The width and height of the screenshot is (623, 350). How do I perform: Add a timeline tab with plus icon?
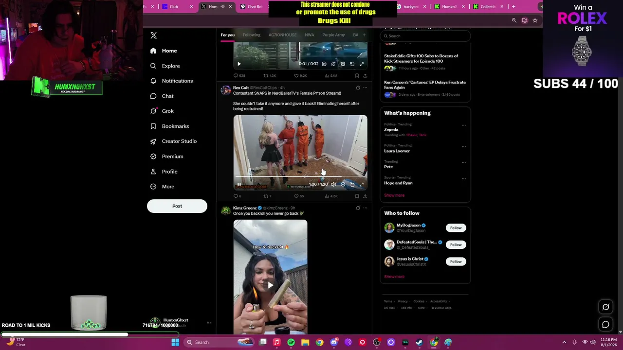point(364,35)
